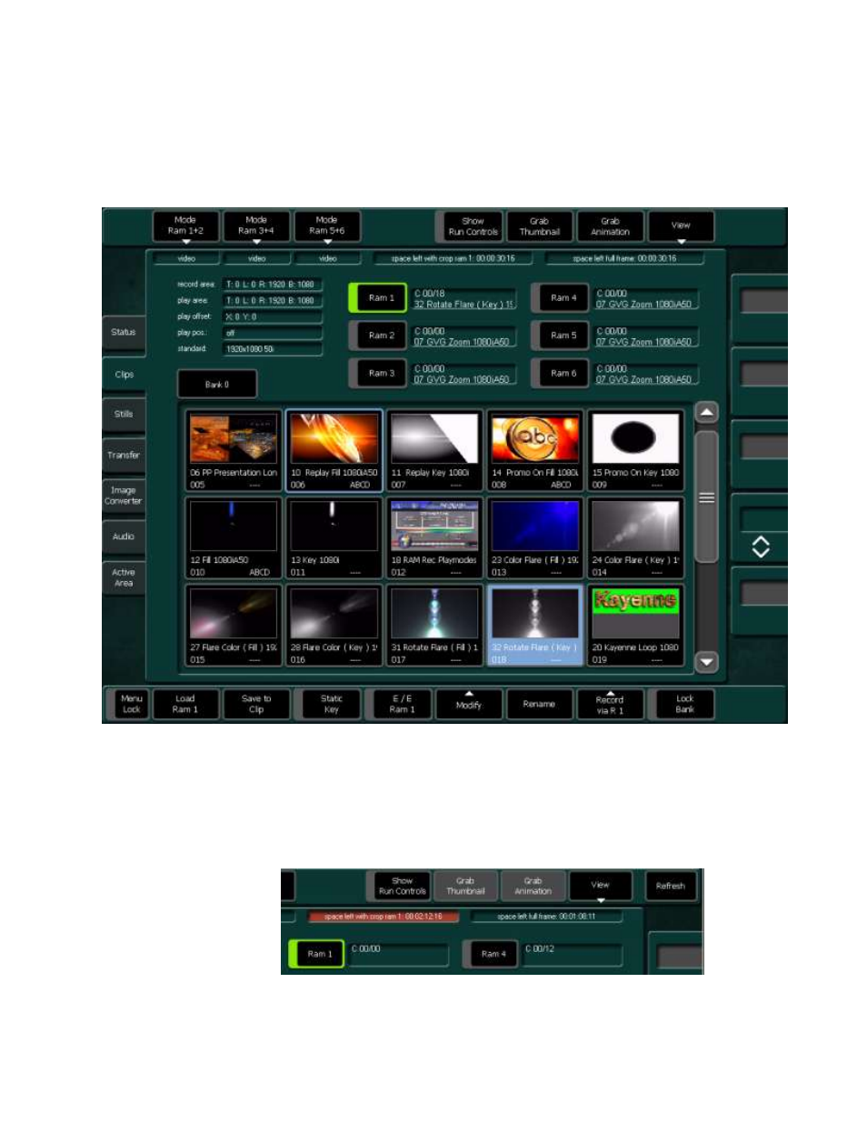Switch to the Stills tab

tap(124, 414)
